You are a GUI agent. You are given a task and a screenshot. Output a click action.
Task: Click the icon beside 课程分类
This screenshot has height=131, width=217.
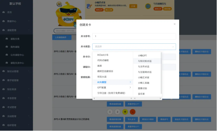pos(7,39)
